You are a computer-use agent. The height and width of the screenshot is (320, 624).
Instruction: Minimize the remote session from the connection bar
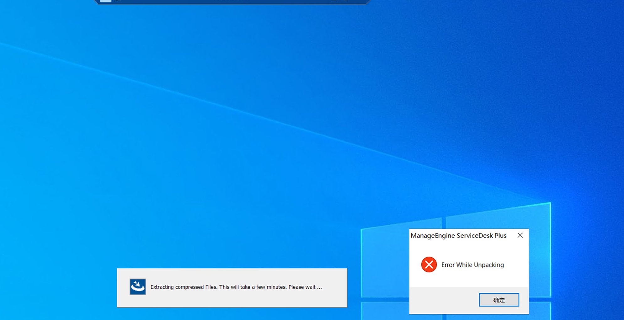(334, 1)
